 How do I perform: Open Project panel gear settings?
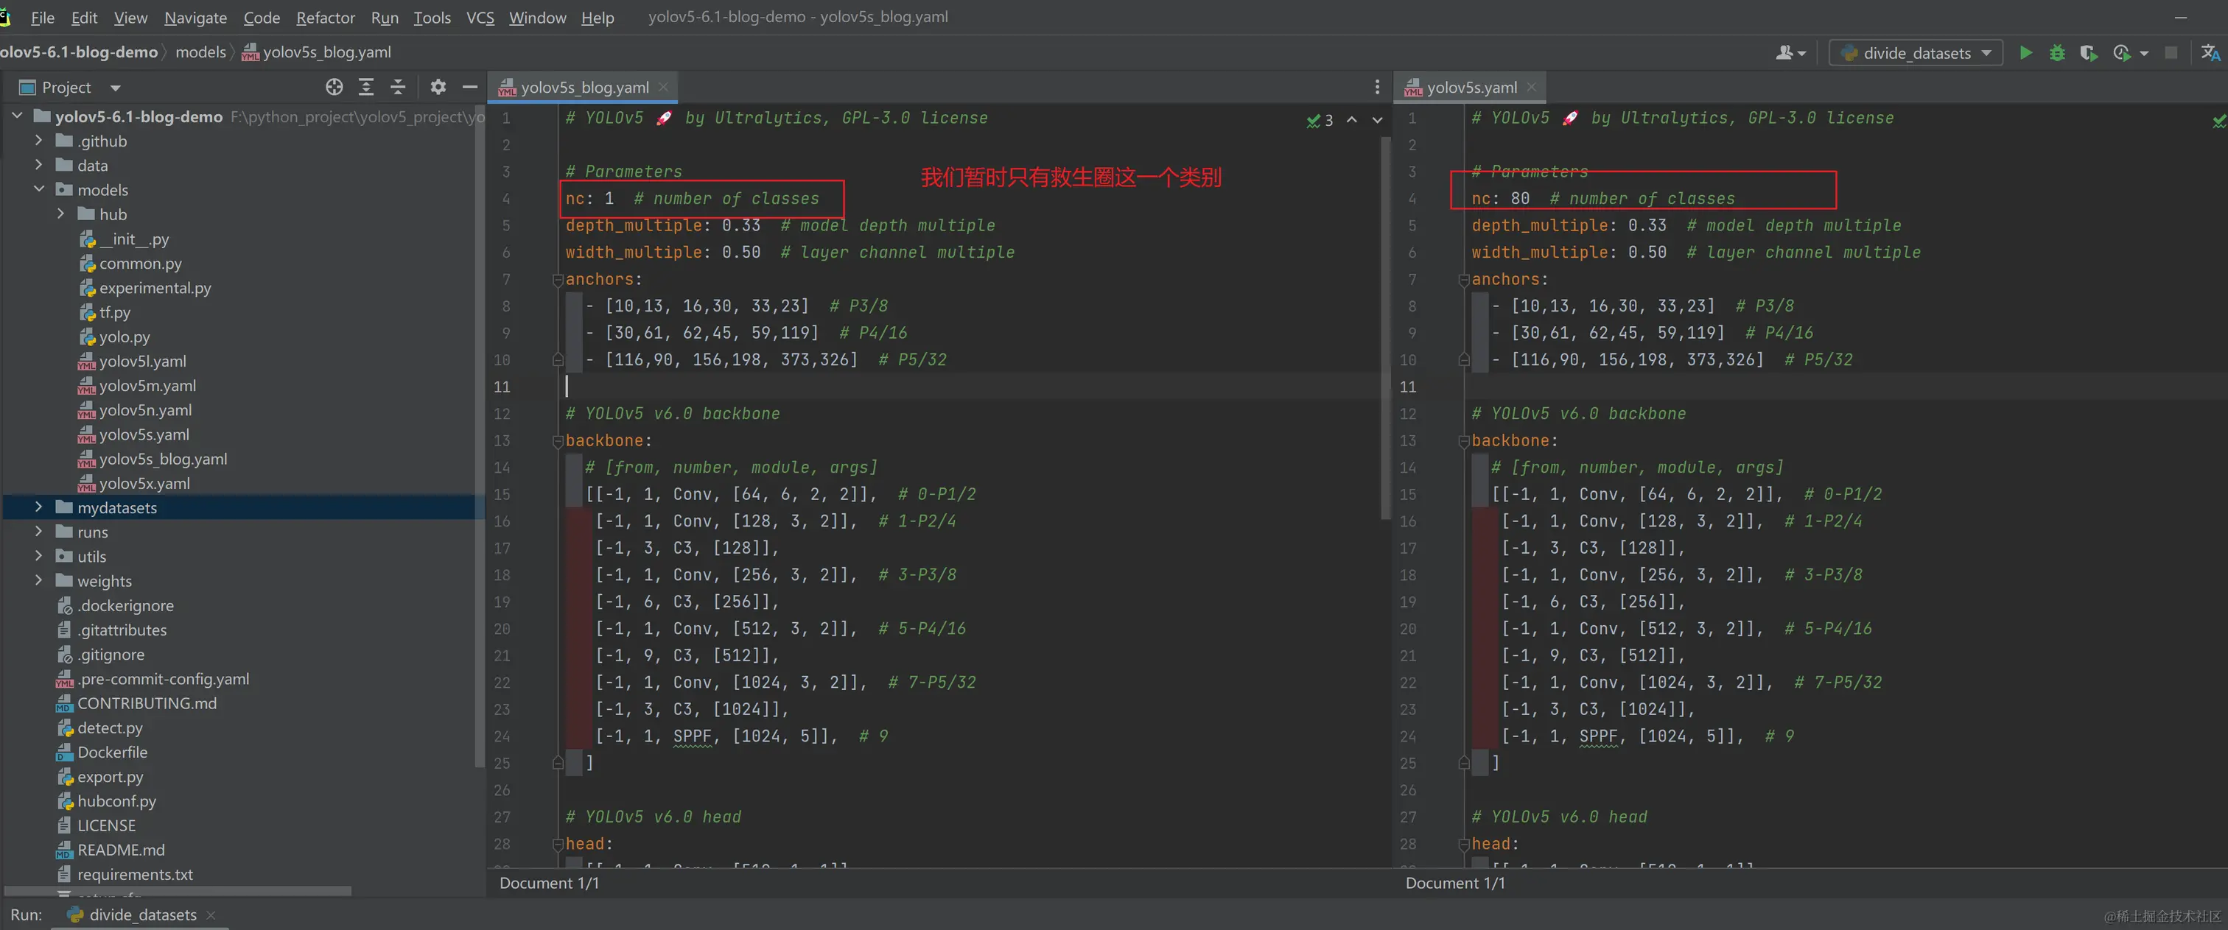(438, 86)
